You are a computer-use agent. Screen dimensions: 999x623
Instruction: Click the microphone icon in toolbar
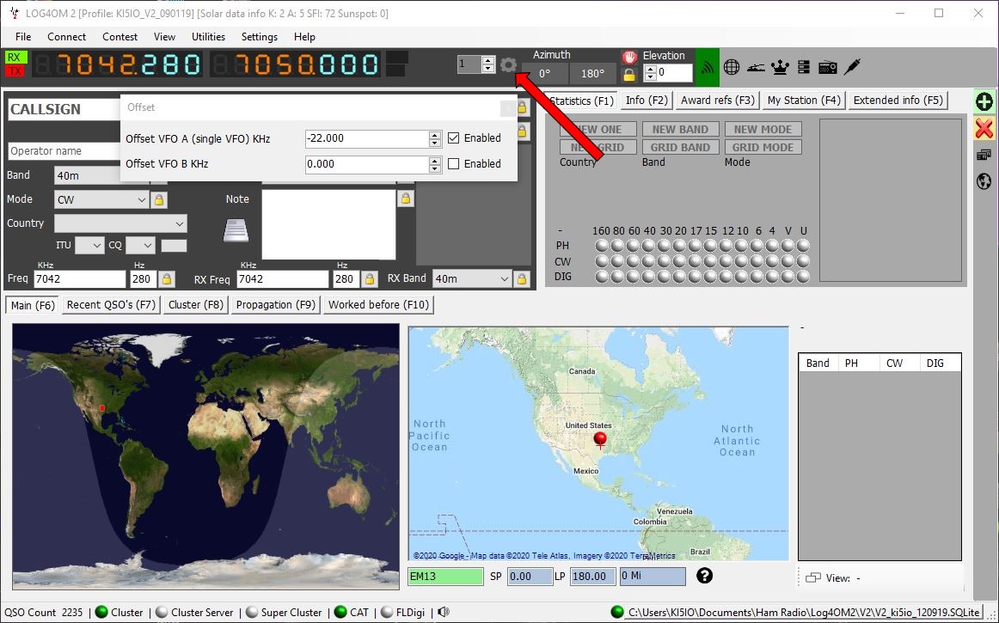852,67
